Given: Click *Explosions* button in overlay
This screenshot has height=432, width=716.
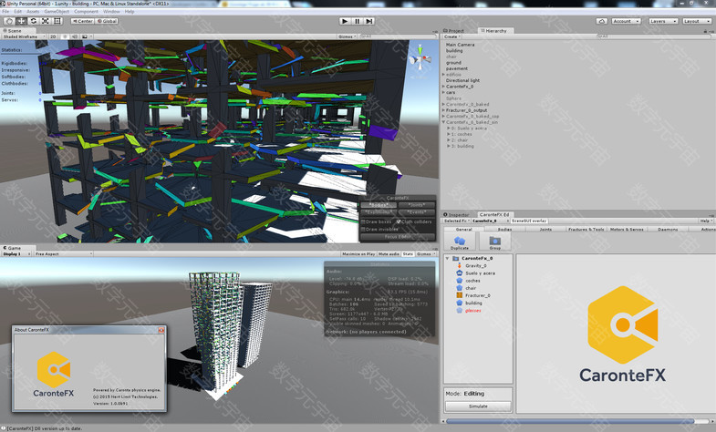Looking at the screenshot, I should pos(379,212).
